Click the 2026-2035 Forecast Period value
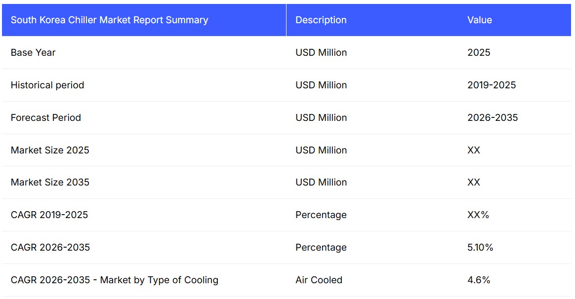575x299 pixels. point(493,118)
